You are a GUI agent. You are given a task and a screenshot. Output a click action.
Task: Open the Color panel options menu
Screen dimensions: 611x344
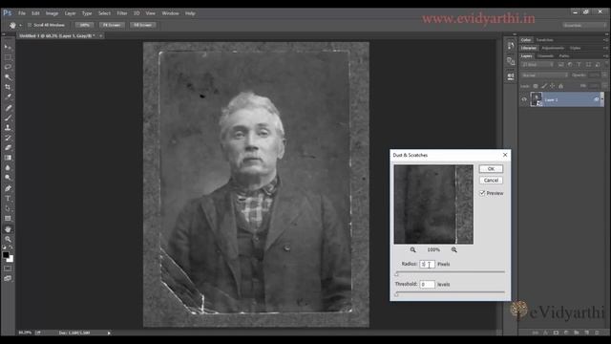pyautogui.click(x=605, y=40)
